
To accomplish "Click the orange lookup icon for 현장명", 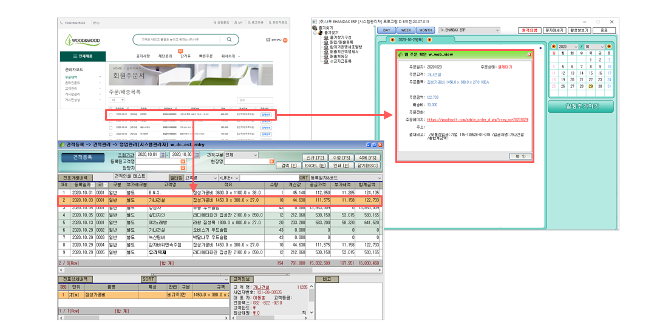I will (x=271, y=161).
